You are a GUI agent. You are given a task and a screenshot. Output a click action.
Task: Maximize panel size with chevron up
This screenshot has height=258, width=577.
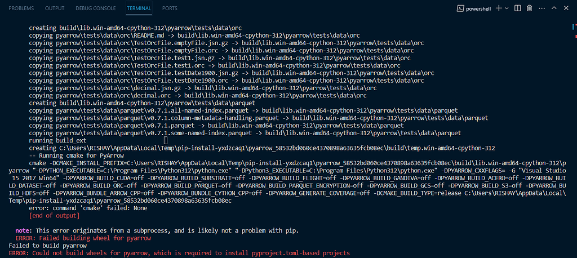coord(554,8)
